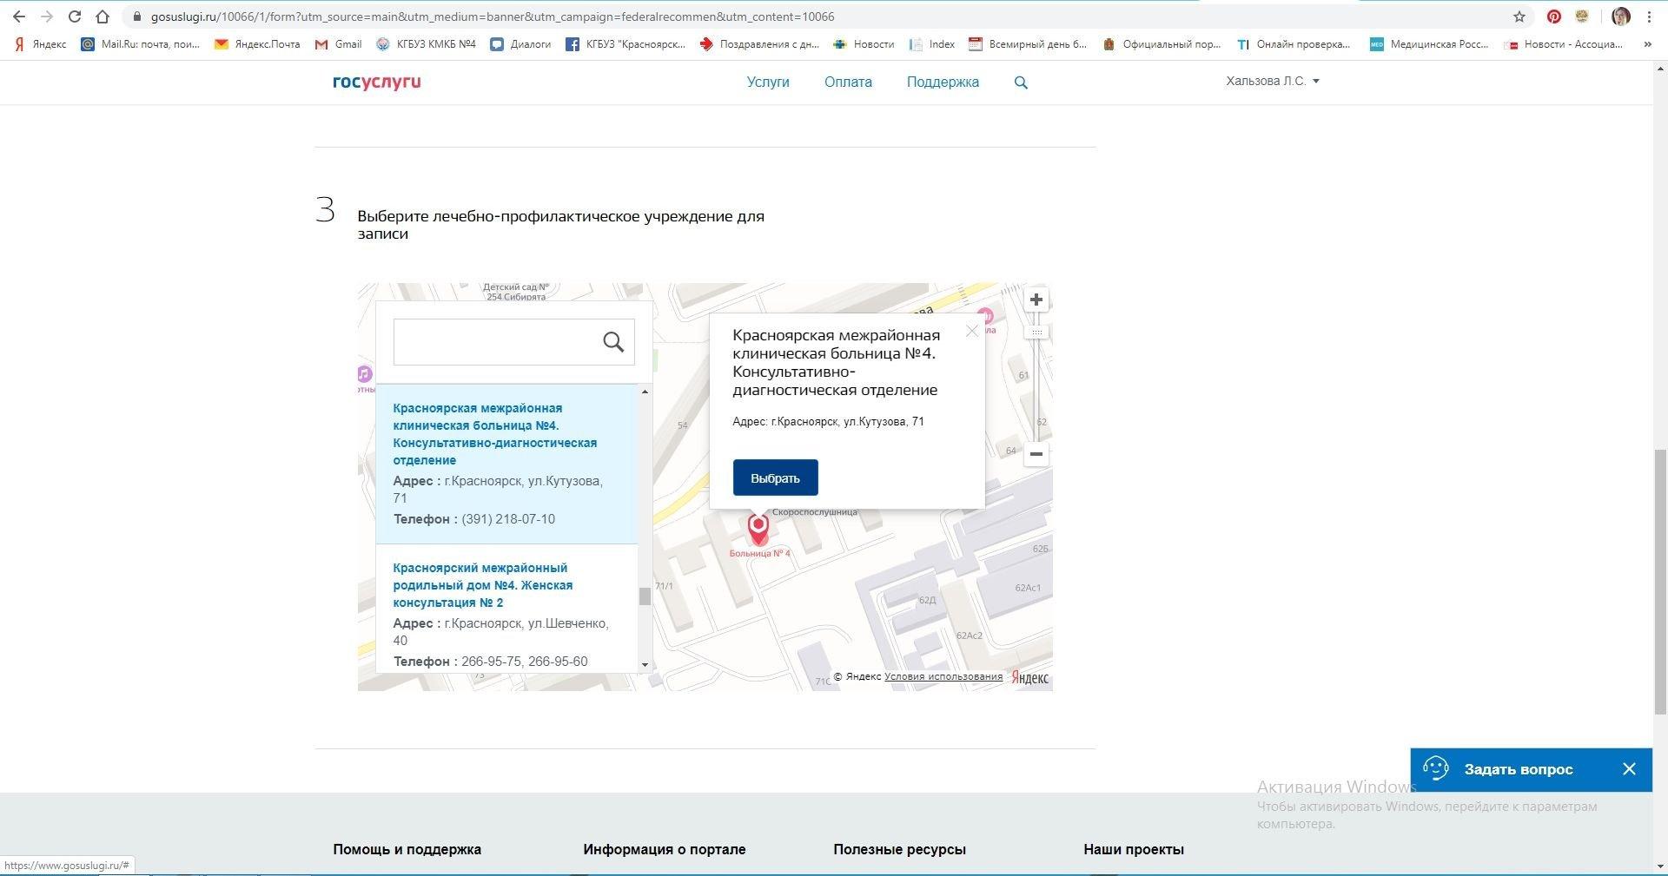Click the search magnifier icon in header
The image size is (1668, 876).
[x=1021, y=82]
